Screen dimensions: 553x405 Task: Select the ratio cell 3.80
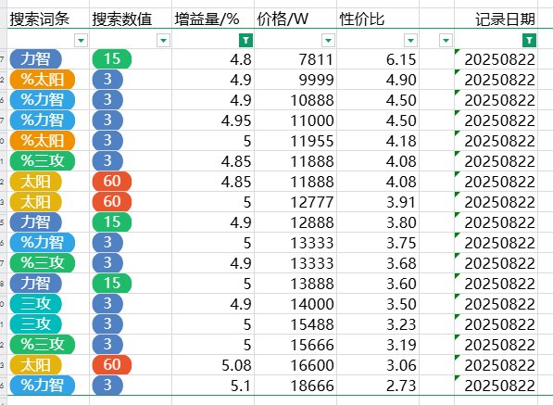pos(378,222)
